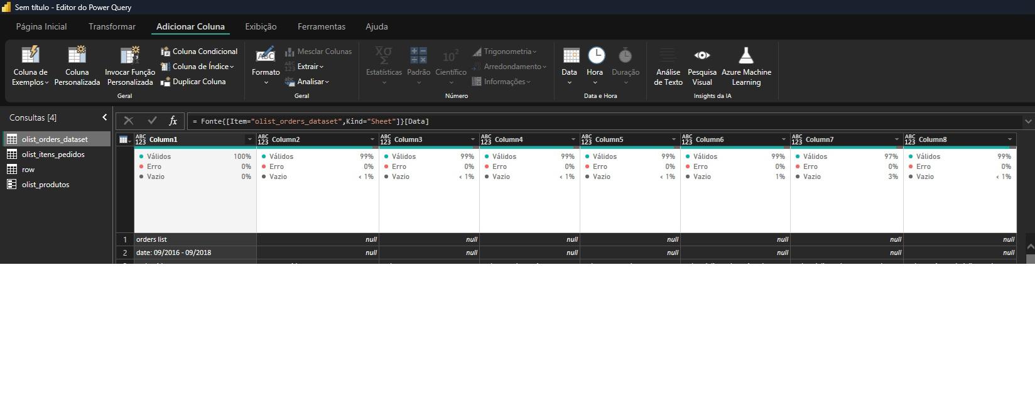Click the Coluna de Exemplos icon
Viewport: 1035px width, 407px height.
pos(30,55)
